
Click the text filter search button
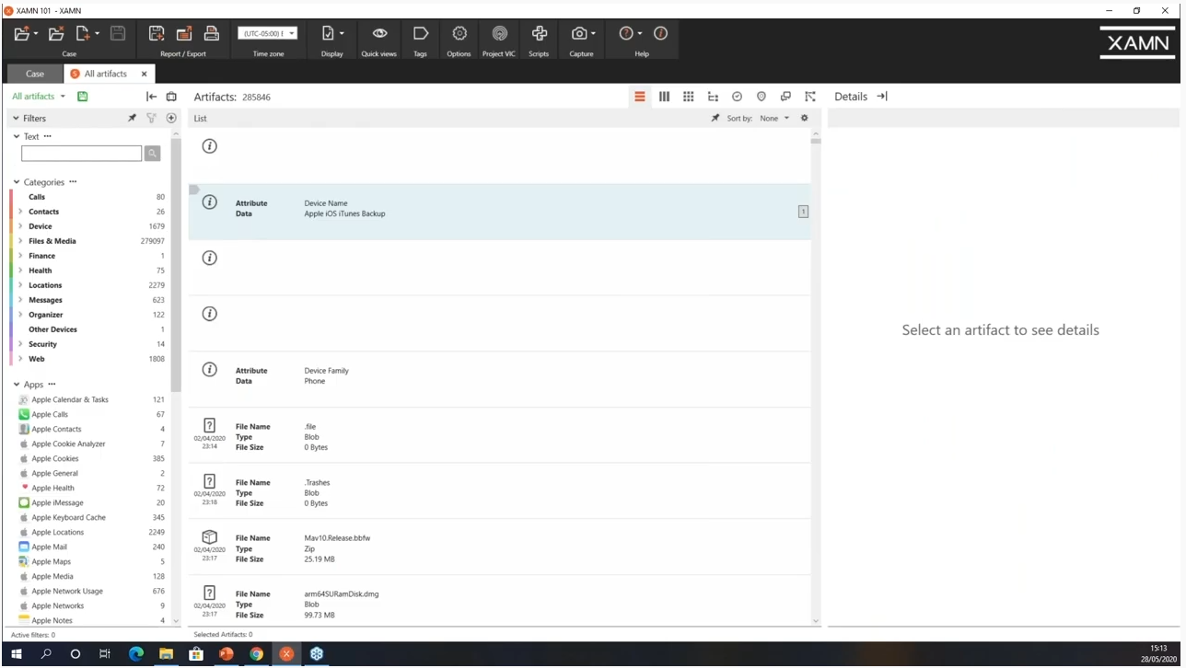[153, 154]
